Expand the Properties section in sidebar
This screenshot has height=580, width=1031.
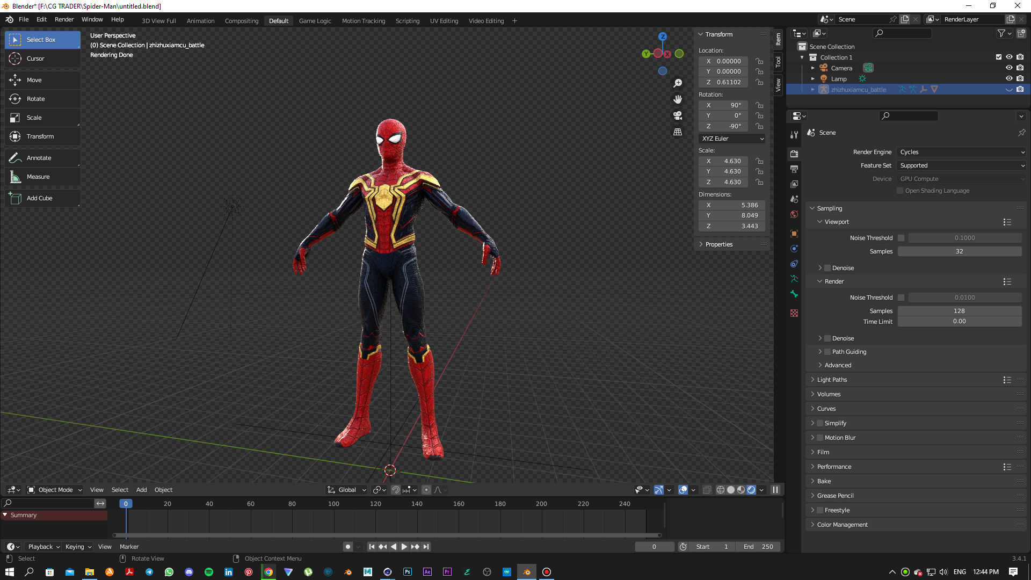(718, 244)
